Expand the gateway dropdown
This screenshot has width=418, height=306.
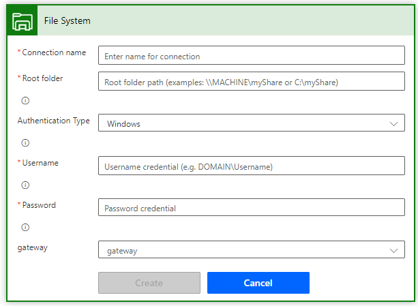tap(251, 250)
